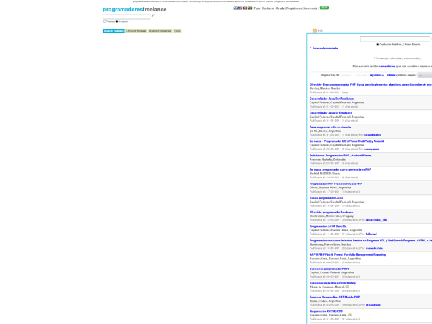Open the Busco programador Java listing
Viewport: 432px width, 324px height.
[326, 198]
